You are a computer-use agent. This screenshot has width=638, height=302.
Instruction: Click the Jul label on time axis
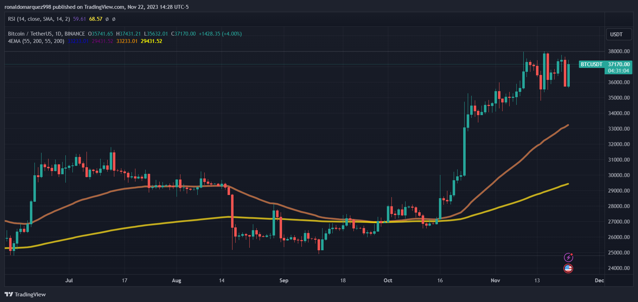[69, 281]
